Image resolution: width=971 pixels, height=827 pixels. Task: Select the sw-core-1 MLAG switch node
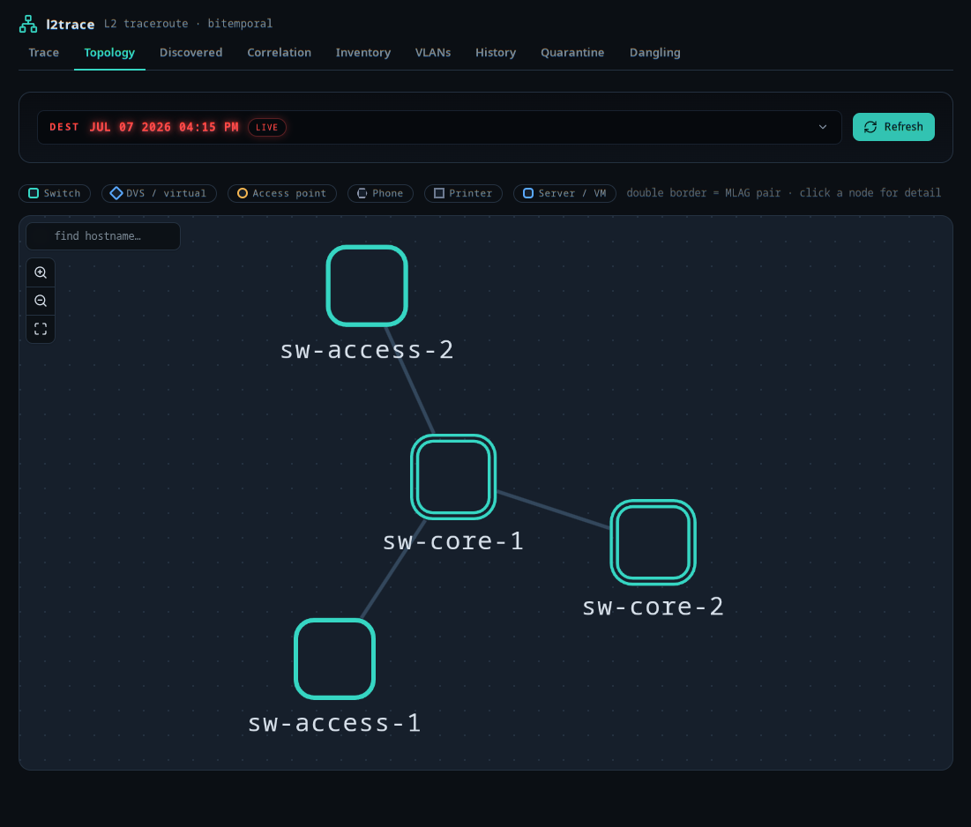click(x=453, y=477)
